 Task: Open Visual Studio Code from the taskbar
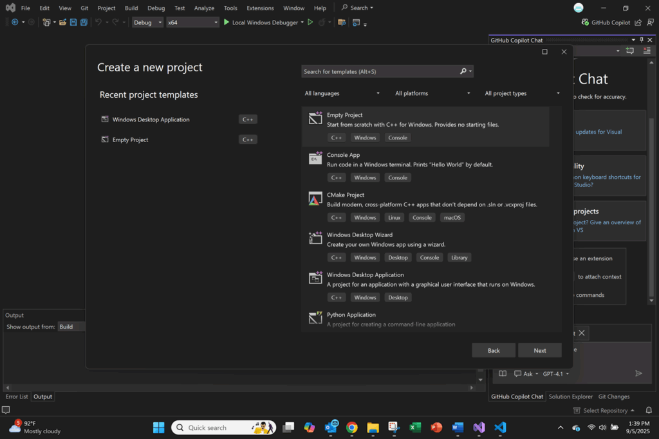(x=500, y=427)
